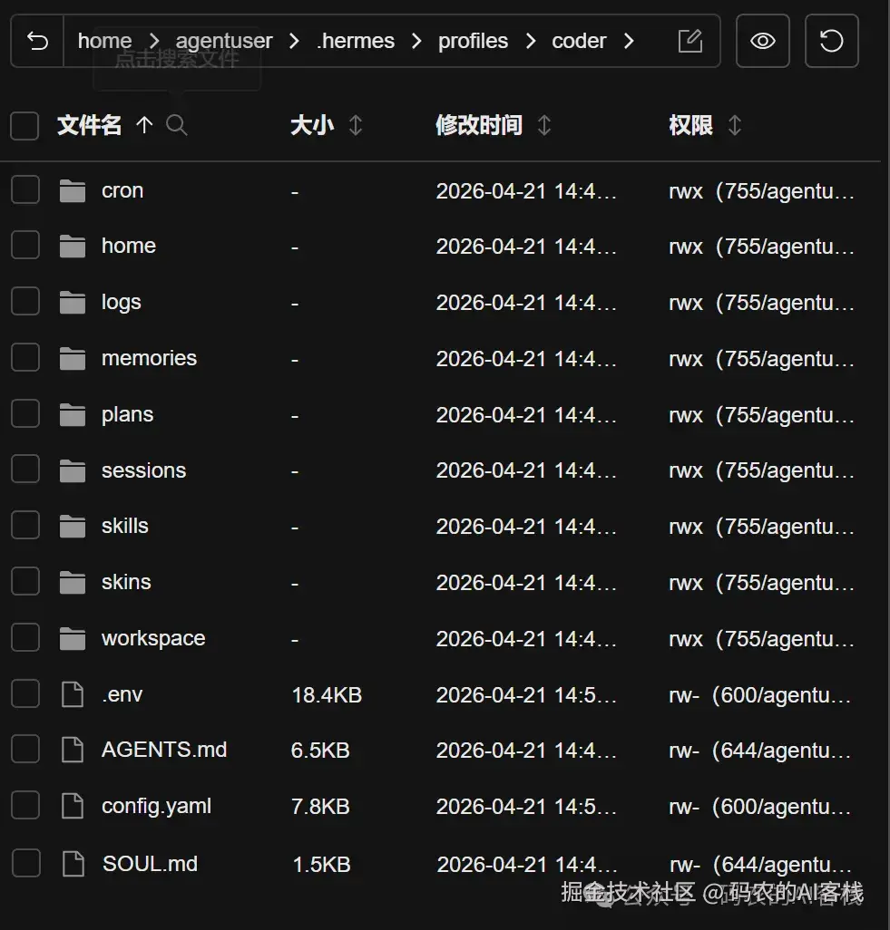Open the .hermes breadcrumb entry

coord(356,40)
